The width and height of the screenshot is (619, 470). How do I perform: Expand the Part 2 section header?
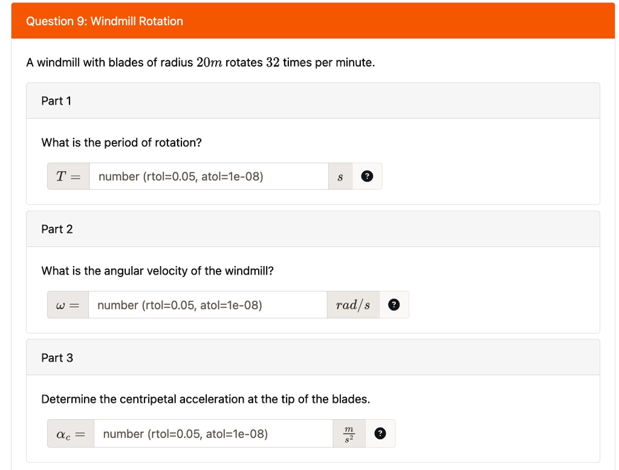[x=56, y=229]
